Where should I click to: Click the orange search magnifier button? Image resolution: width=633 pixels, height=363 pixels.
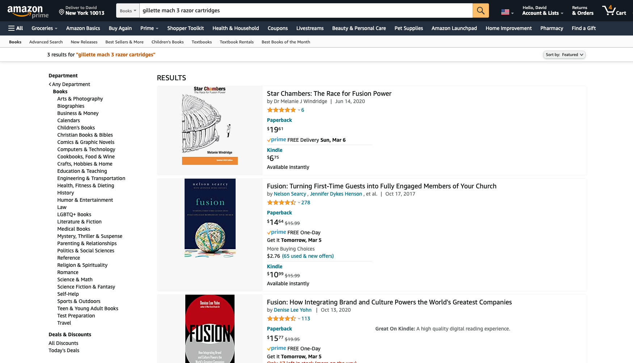tap(480, 10)
